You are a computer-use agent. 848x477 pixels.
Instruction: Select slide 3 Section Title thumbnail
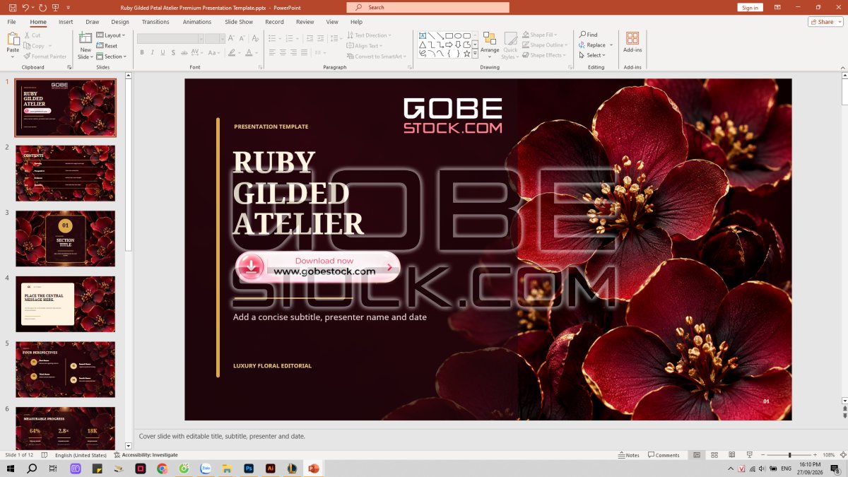coord(65,238)
